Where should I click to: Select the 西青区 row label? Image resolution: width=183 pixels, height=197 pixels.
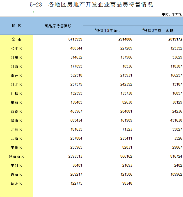17,111
